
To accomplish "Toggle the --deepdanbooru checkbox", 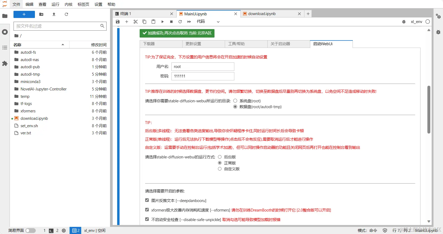I will pyautogui.click(x=147, y=200).
